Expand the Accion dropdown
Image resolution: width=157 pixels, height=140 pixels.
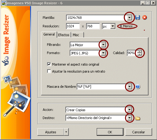129,110
